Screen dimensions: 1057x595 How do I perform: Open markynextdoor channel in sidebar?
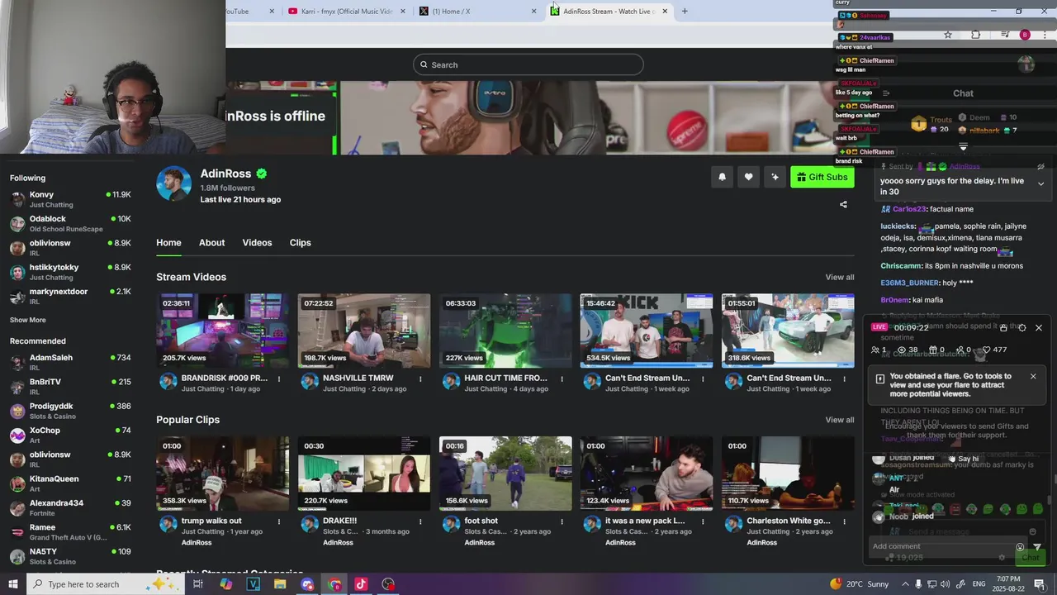[x=70, y=296]
